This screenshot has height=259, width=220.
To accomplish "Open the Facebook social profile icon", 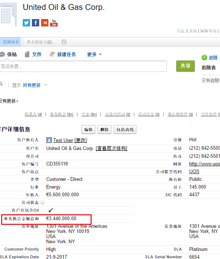I will pos(36,23).
